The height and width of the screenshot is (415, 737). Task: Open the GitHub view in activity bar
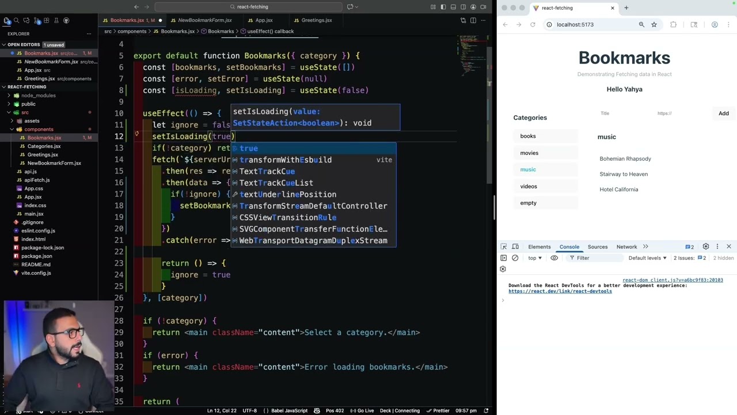click(66, 20)
